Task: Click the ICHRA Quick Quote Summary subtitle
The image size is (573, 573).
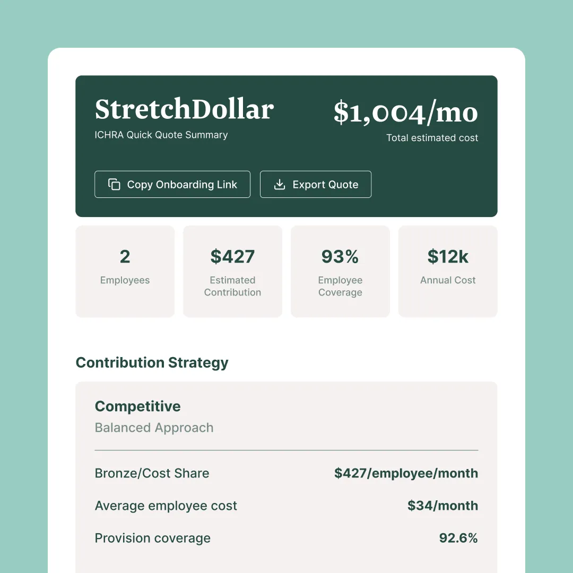Action: pos(161,135)
